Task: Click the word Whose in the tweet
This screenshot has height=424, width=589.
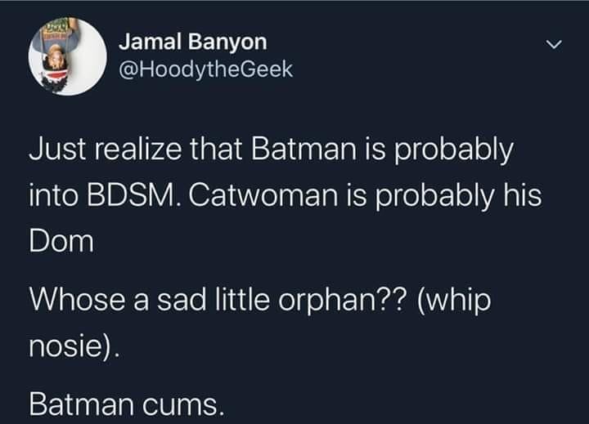Action: [x=78, y=300]
